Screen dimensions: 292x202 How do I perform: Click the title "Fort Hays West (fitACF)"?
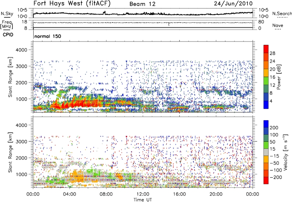tap(72, 3)
